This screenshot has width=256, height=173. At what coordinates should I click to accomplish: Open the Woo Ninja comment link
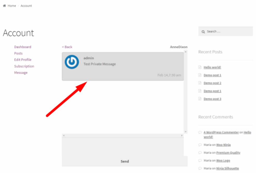[223, 145]
